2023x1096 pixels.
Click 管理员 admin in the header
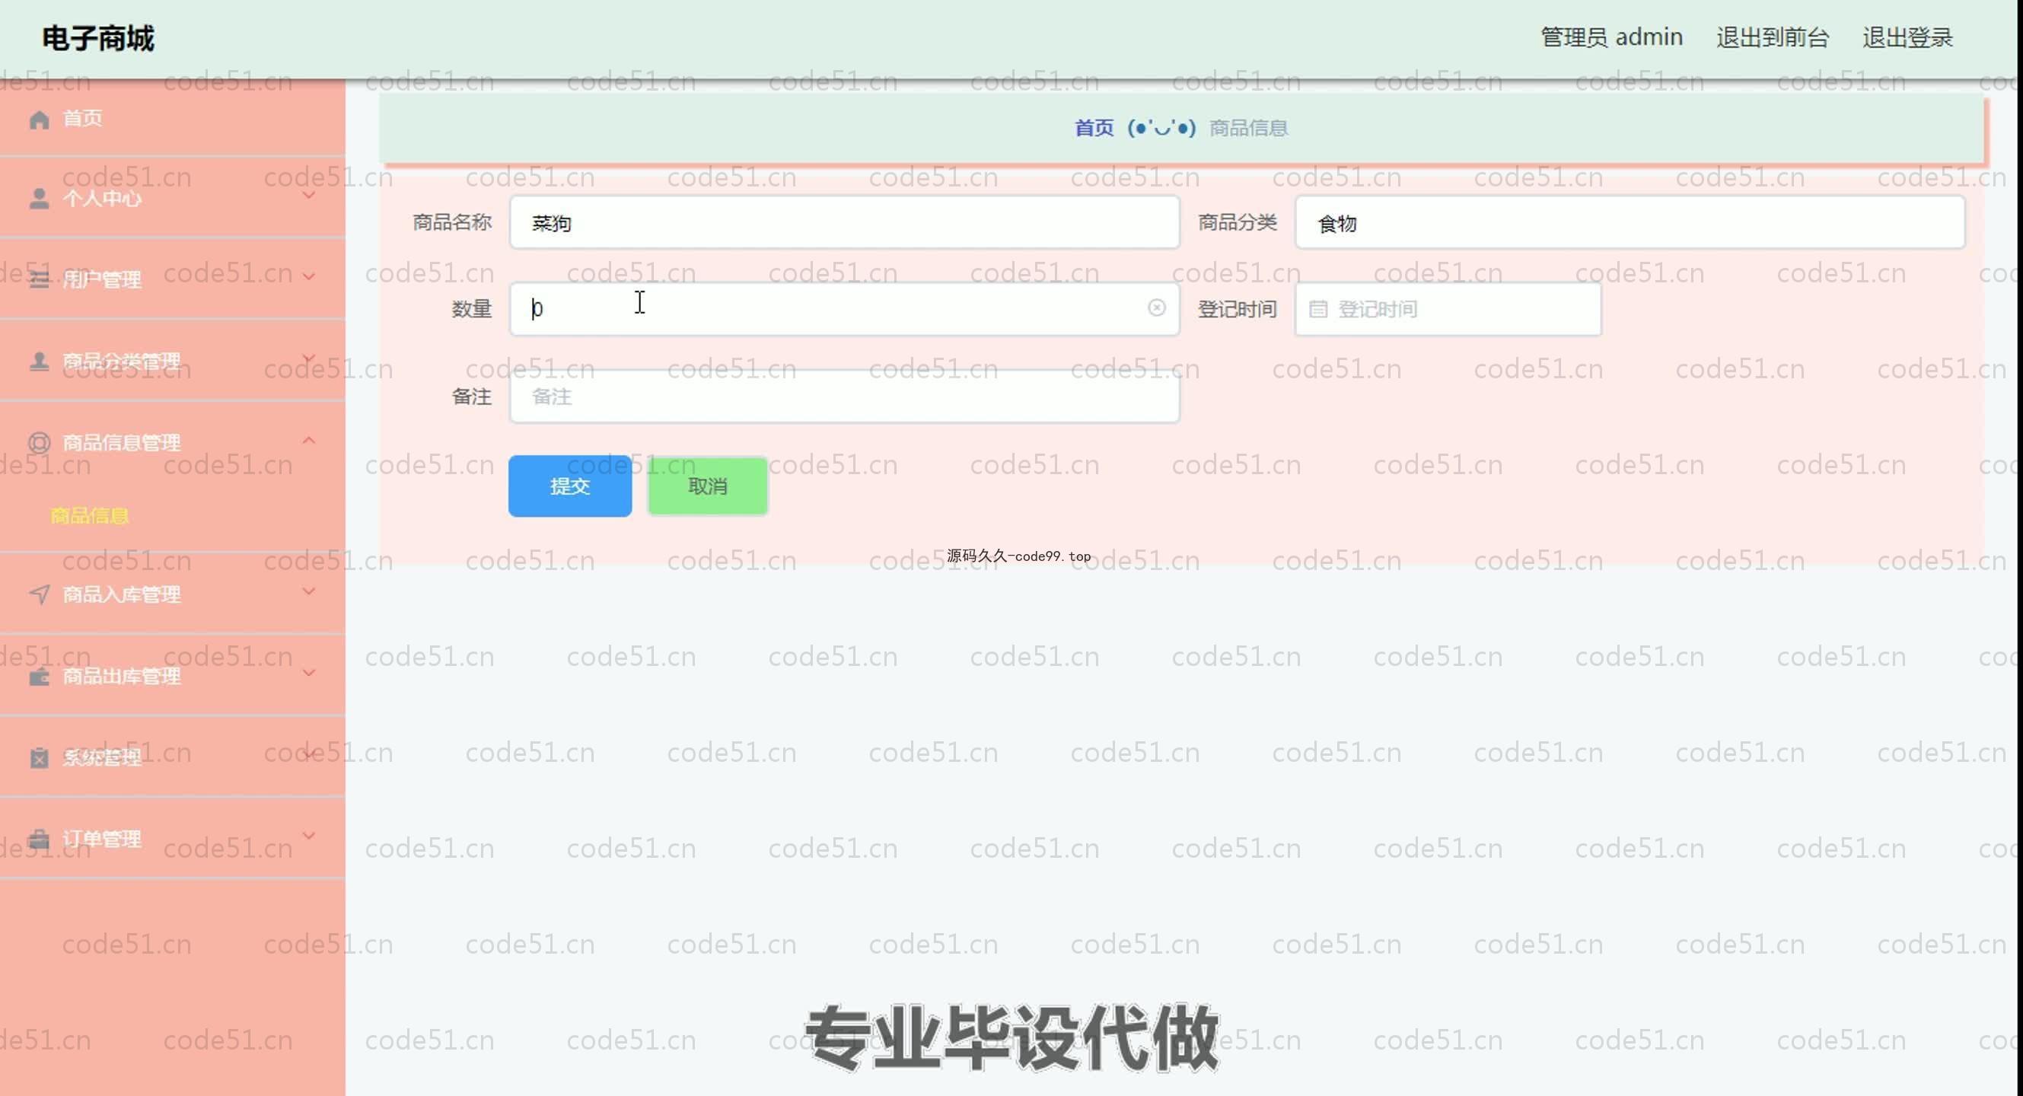point(1611,38)
